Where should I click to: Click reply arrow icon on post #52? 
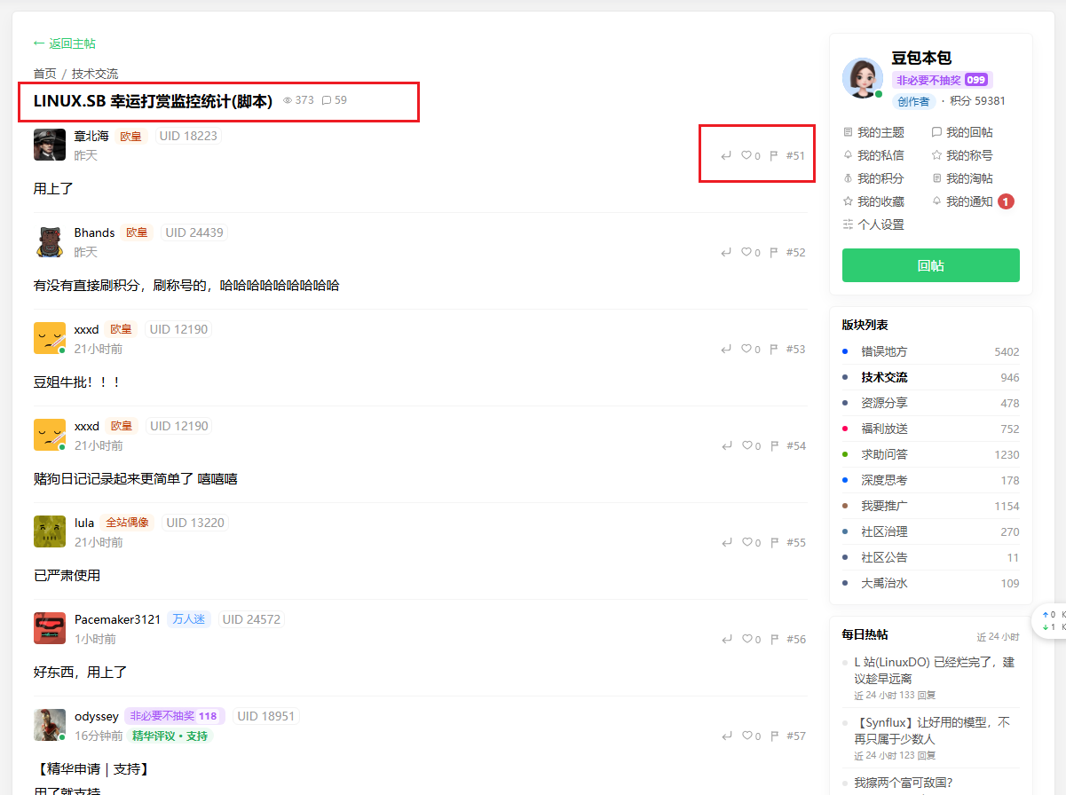pyautogui.click(x=726, y=253)
